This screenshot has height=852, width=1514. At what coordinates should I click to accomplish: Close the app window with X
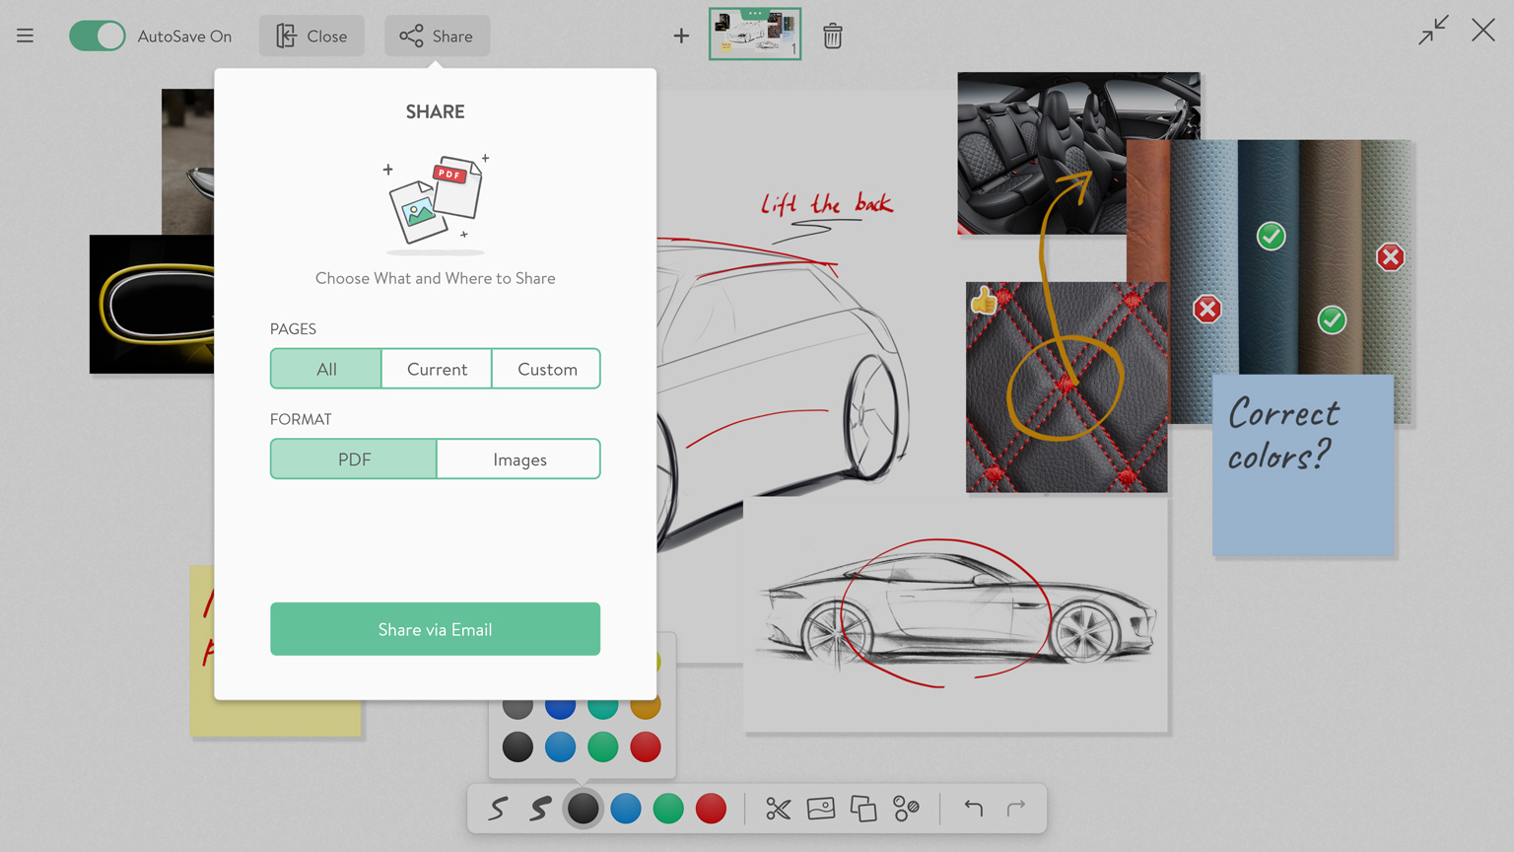1483,30
